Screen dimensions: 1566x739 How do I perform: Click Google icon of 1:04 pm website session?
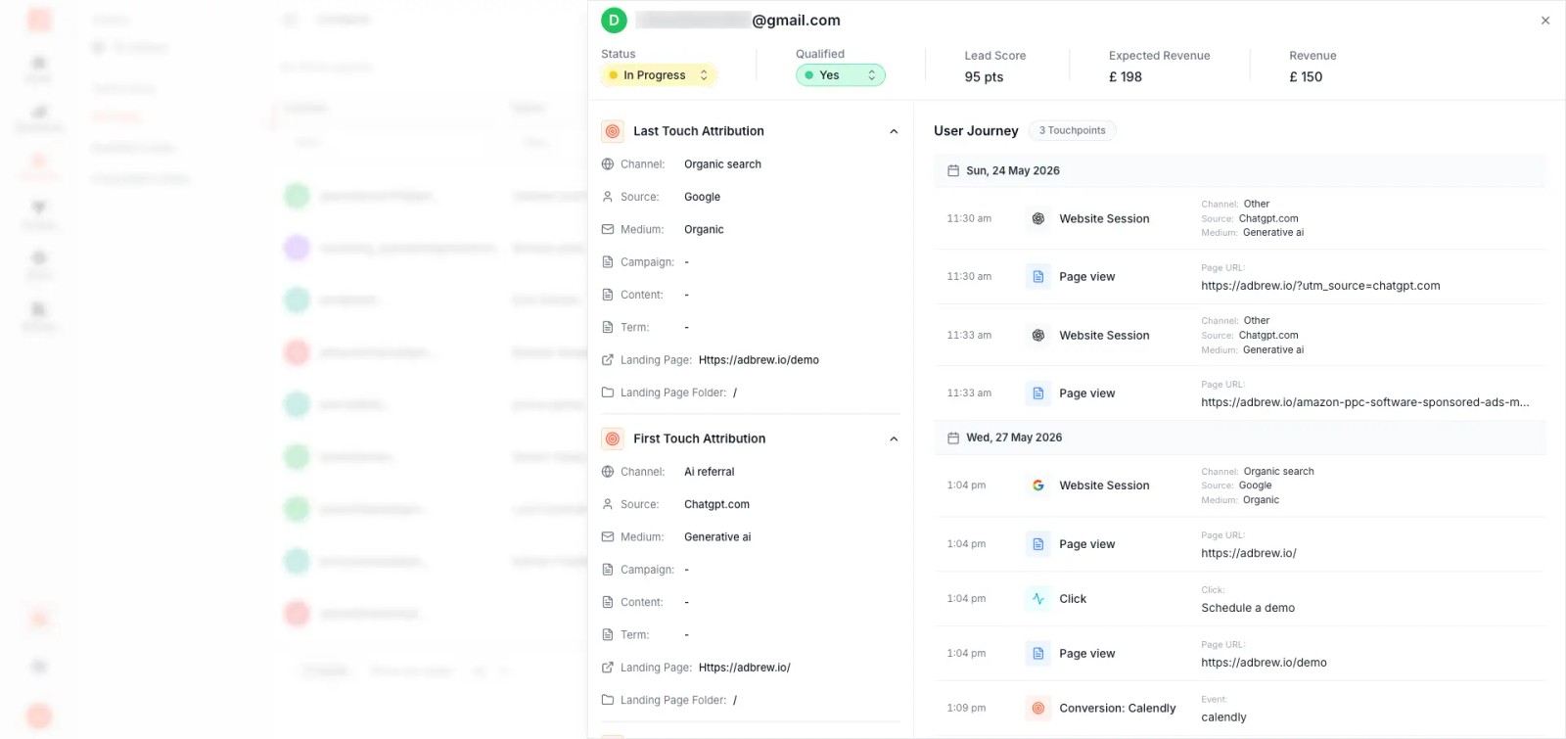[x=1038, y=485]
